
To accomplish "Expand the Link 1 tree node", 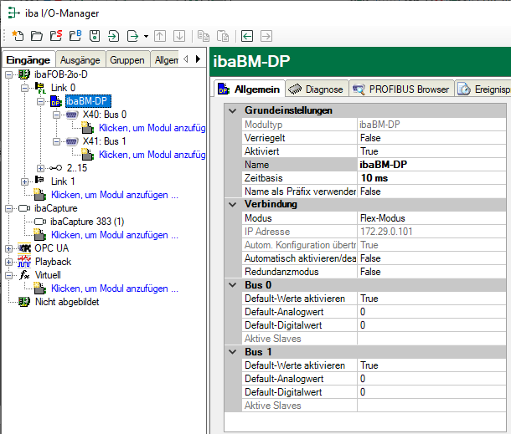I will pyautogui.click(x=25, y=181).
